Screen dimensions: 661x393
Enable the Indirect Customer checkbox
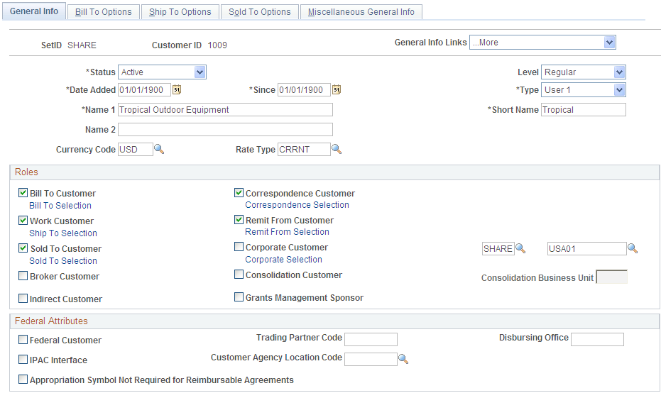pos(23,299)
